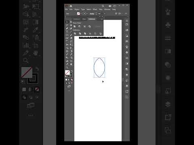Click Exclude in Shape Modes

90,27
